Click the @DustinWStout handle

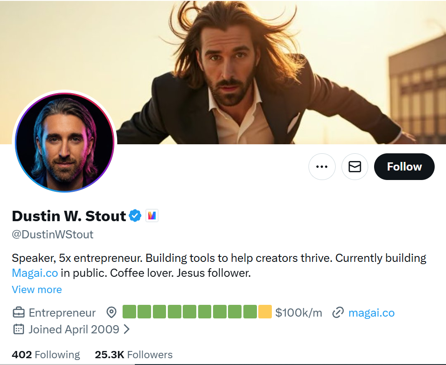[52, 234]
